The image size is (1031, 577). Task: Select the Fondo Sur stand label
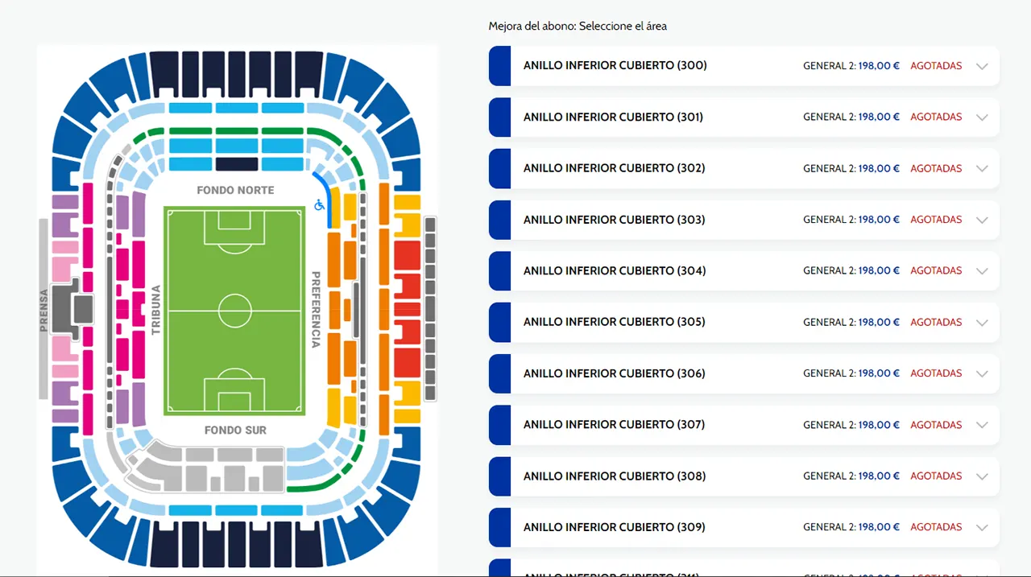235,430
